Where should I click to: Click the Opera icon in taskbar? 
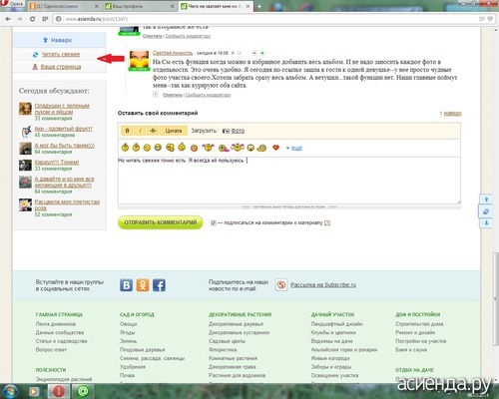(x=59, y=391)
